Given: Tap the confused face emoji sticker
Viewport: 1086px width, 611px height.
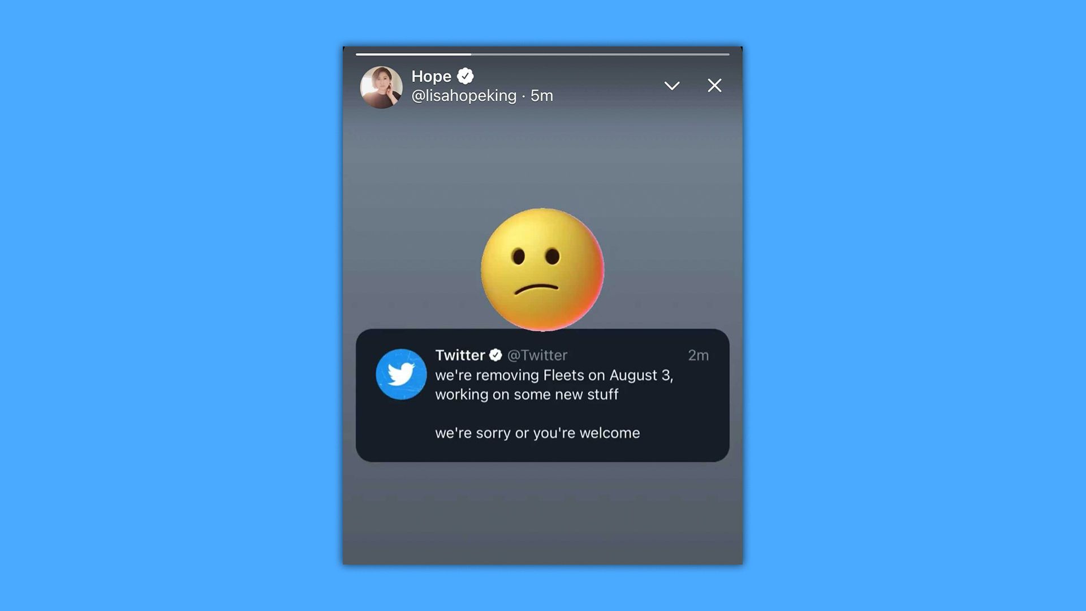Looking at the screenshot, I should 542,269.
